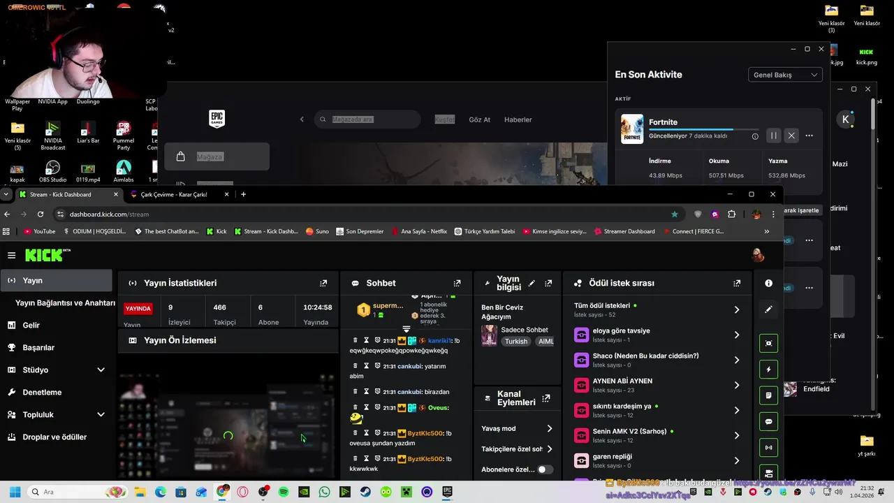Viewport: 894px width, 503px height.
Task: Pop out the Ödül istek sırası panel
Action: coord(737,283)
